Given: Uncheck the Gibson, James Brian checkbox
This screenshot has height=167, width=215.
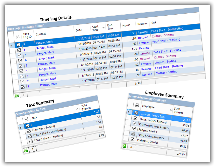Looking at the screenshot, I should tap(136, 113).
